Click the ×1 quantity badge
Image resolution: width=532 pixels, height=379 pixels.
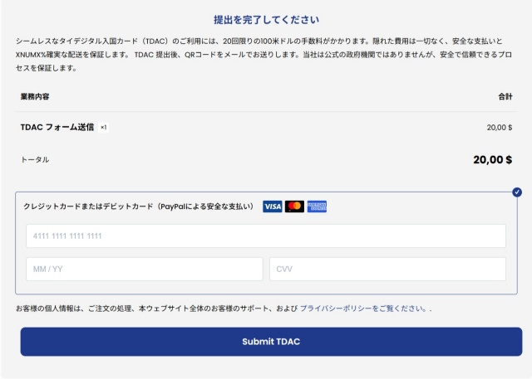coord(104,128)
